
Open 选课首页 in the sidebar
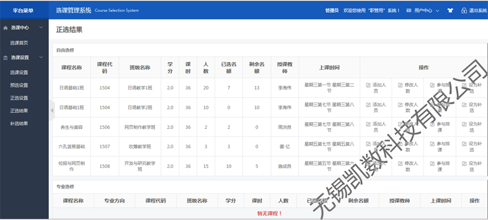[19, 43]
